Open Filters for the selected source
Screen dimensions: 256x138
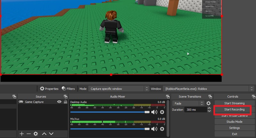tap(68, 88)
